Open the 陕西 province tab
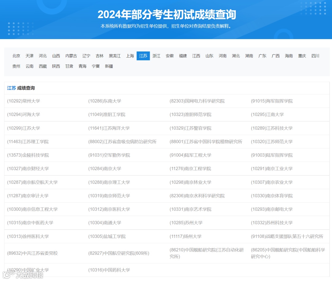Image resolution: width=332 pixels, height=281 pixels. (56, 66)
